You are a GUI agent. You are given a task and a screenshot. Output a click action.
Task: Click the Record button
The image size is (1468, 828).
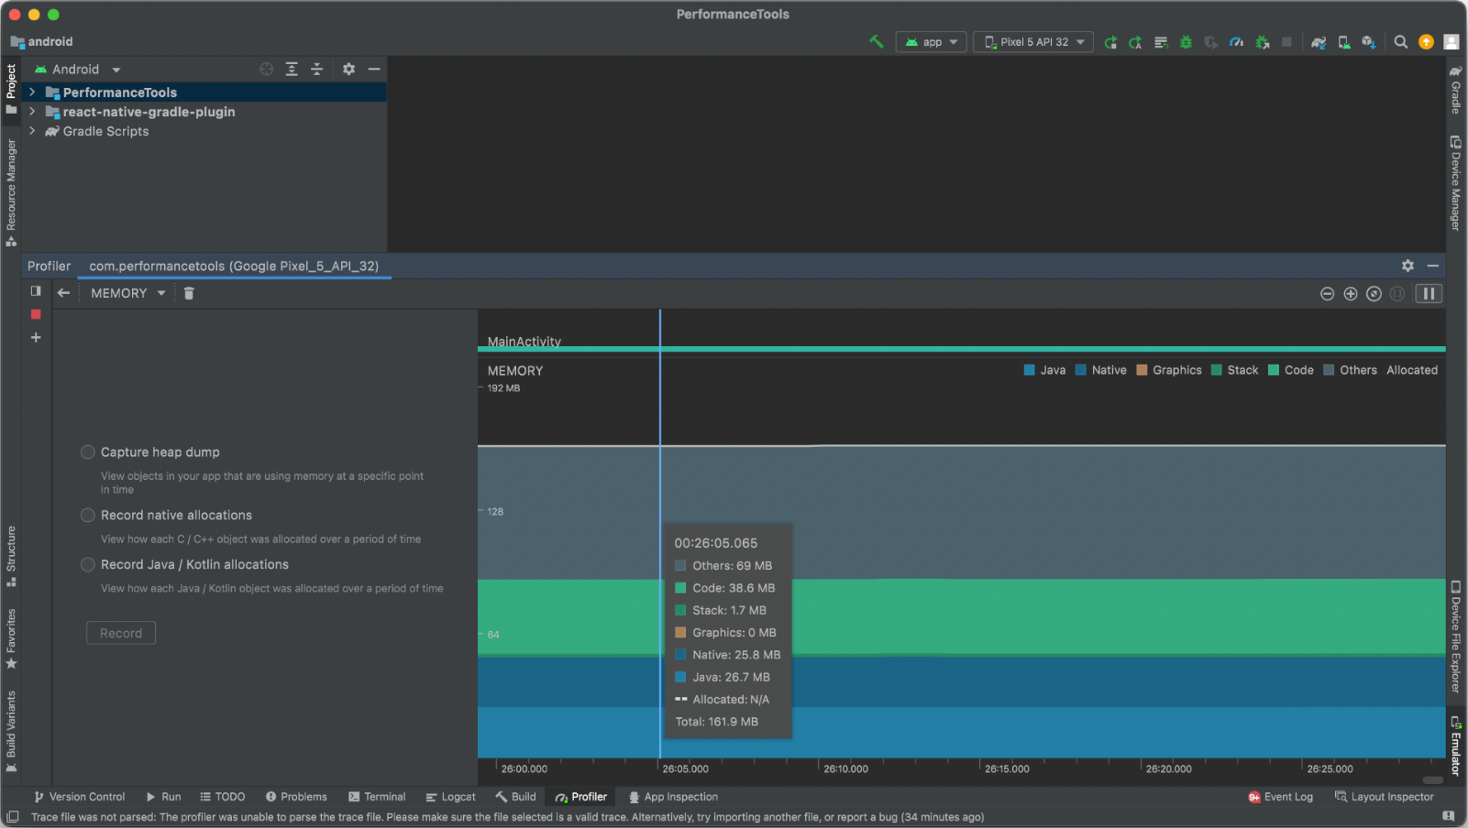[x=121, y=633]
